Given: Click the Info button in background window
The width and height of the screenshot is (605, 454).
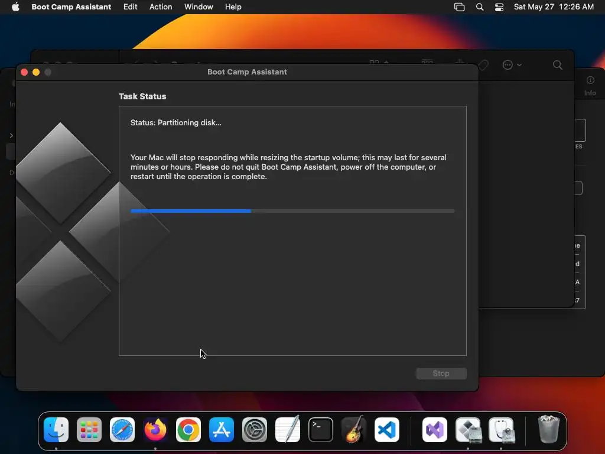Looking at the screenshot, I should tap(590, 85).
